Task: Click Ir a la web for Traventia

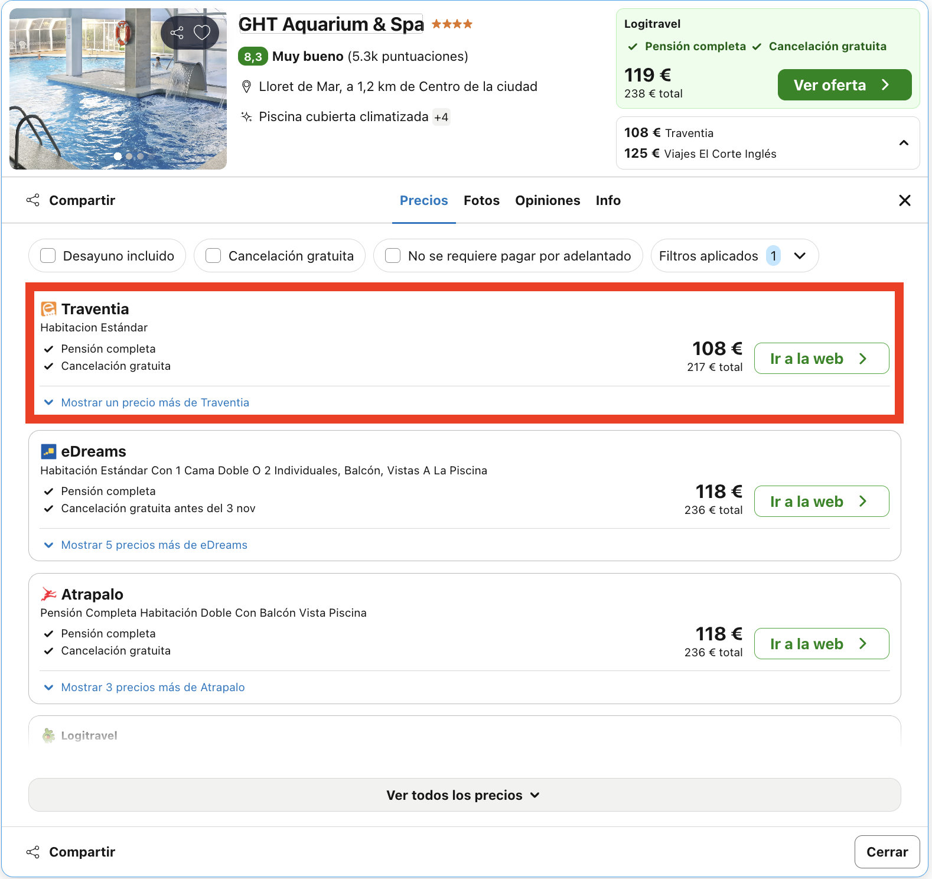Action: (821, 359)
